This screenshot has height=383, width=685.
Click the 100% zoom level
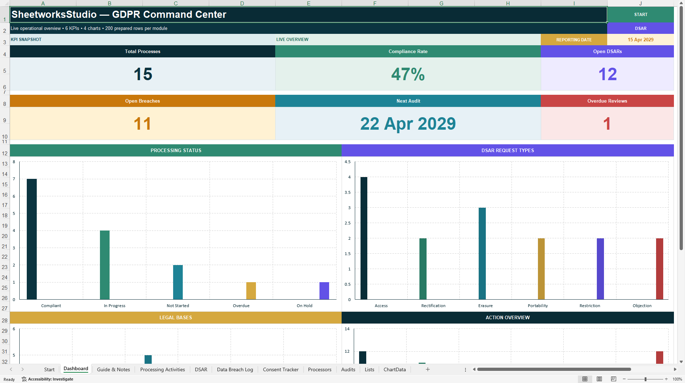[677, 379]
